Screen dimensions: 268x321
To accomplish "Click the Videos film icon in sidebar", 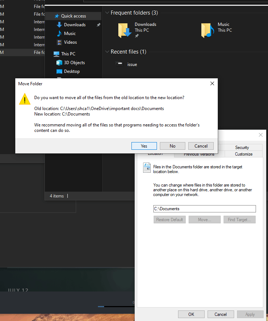I will click(59, 42).
